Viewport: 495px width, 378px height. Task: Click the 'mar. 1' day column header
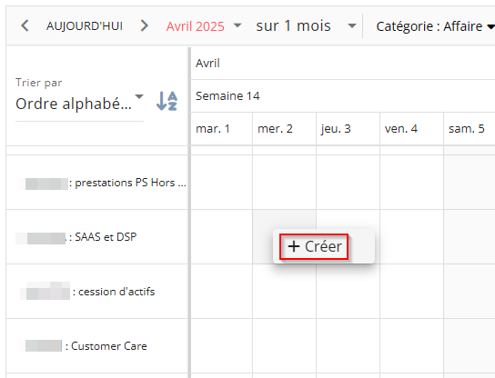222,129
